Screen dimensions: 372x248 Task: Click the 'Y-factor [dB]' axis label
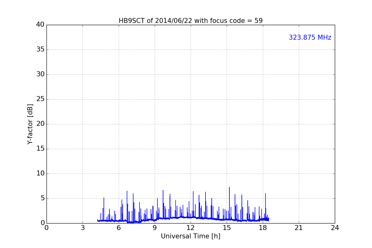click(30, 124)
